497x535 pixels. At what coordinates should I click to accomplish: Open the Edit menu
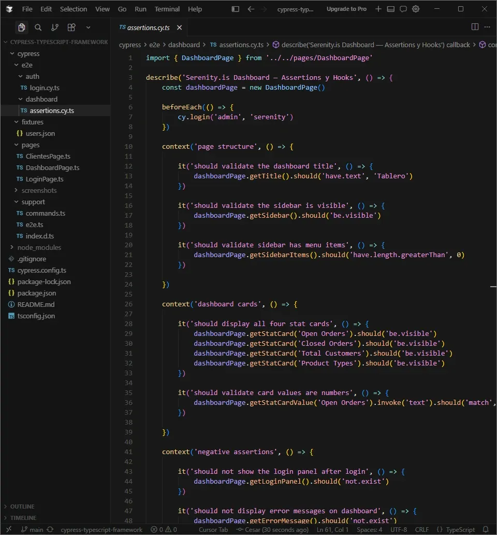click(46, 9)
